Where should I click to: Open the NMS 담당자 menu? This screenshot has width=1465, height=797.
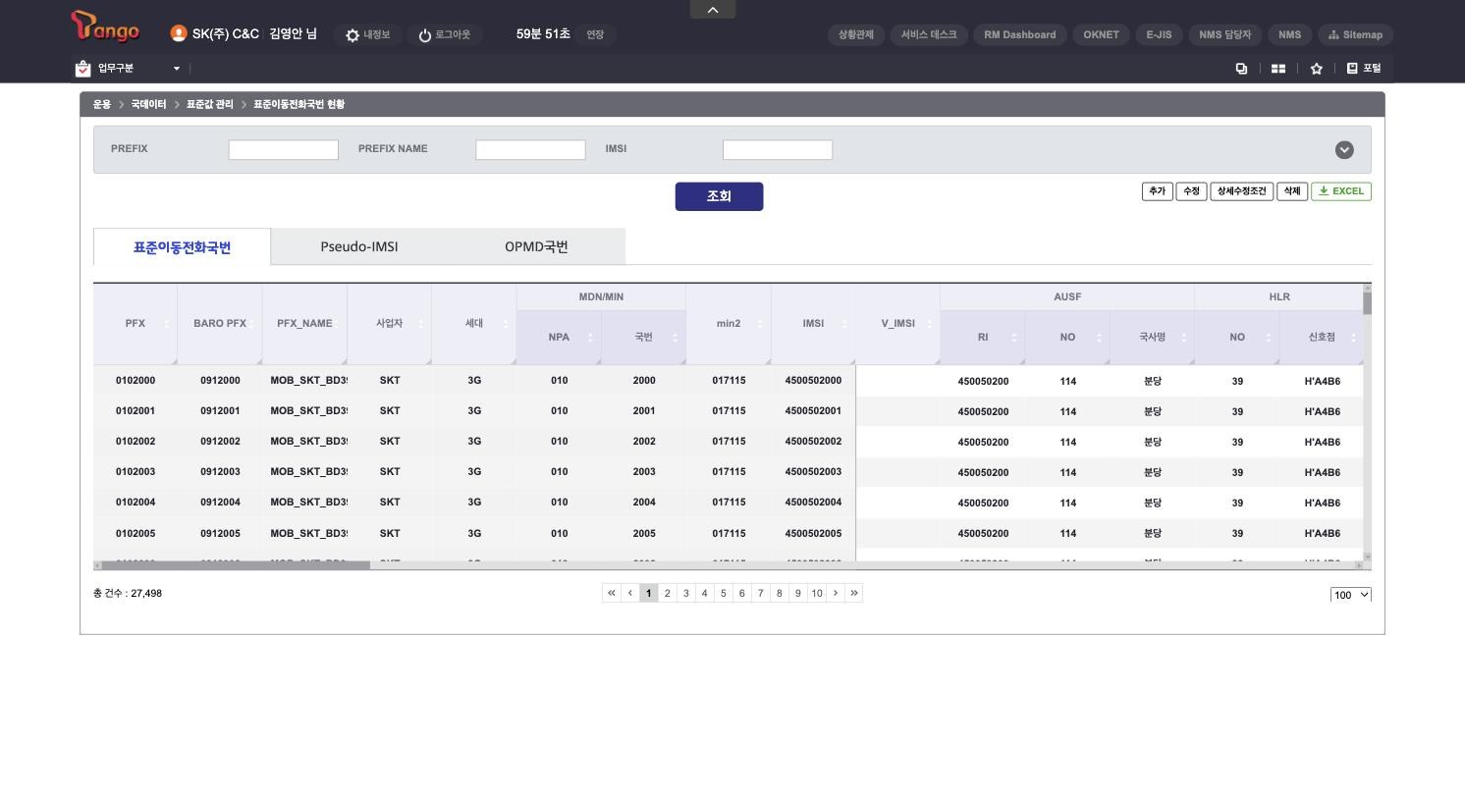[x=1225, y=34]
